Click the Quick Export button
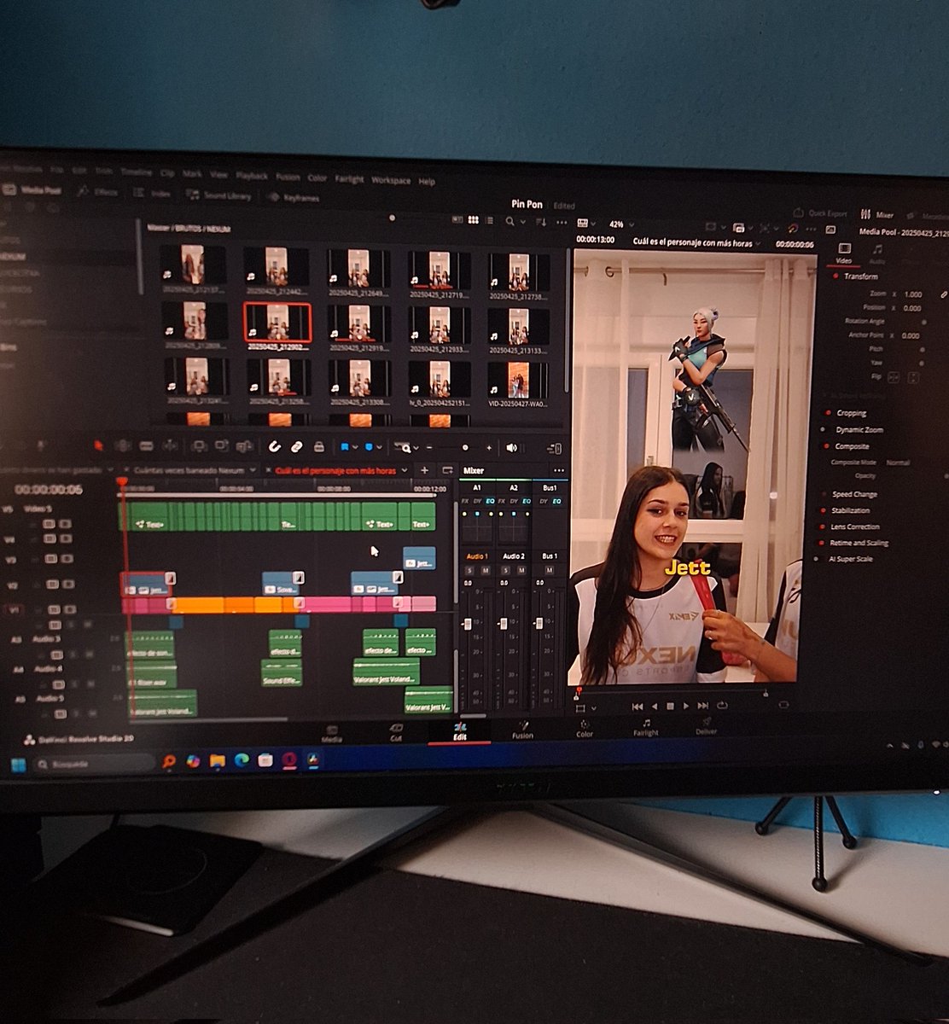 (820, 213)
